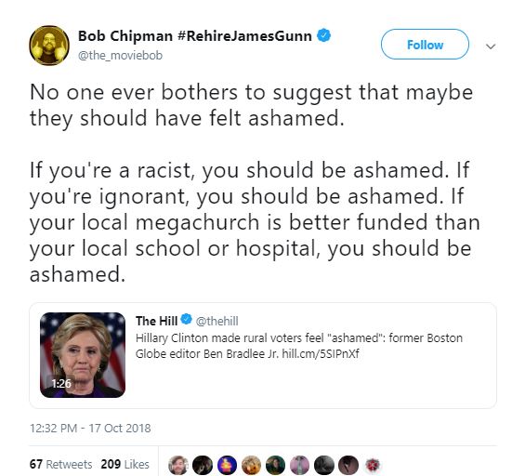The width and height of the screenshot is (525, 476).
Task: Open the @the_moviebob handle link
Action: click(120, 55)
